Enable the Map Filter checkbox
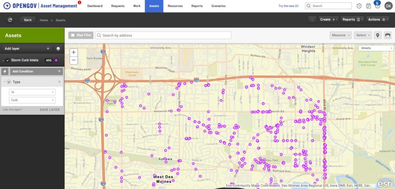This screenshot has height=189, width=395. click(x=73, y=35)
